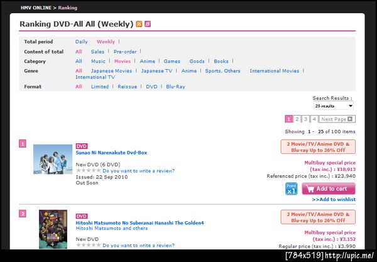The height and width of the screenshot is (262, 377).
Task: Add Sunao Ni Narenakute to cart
Action: [x=329, y=188]
